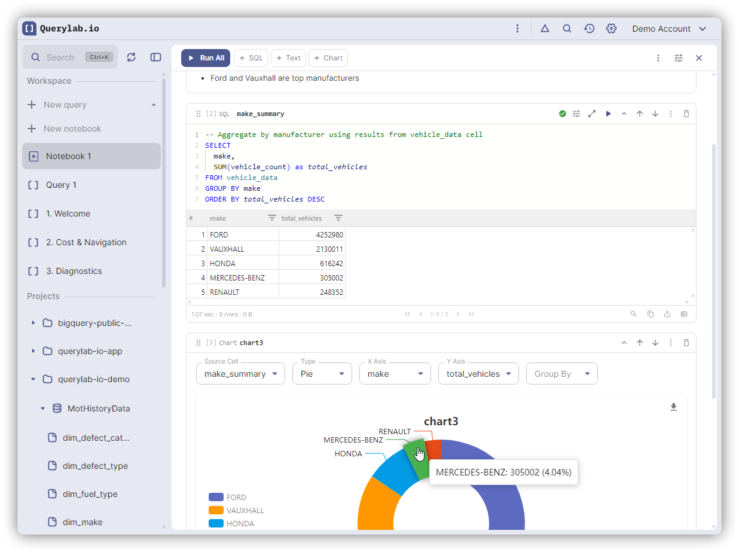Click the refresh workspace icon

(132, 57)
